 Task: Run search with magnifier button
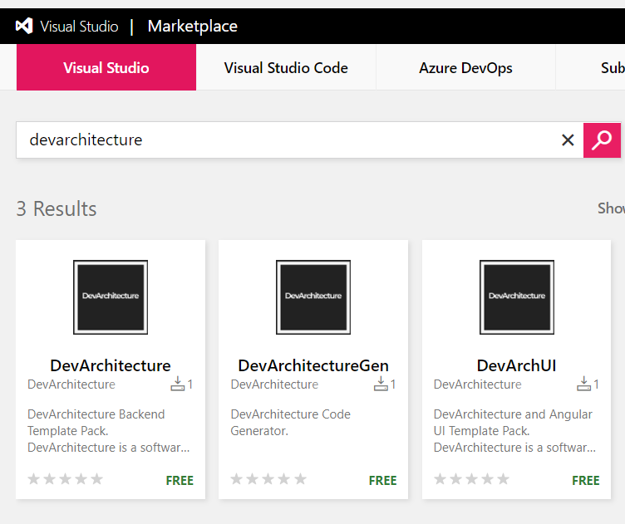coord(602,140)
